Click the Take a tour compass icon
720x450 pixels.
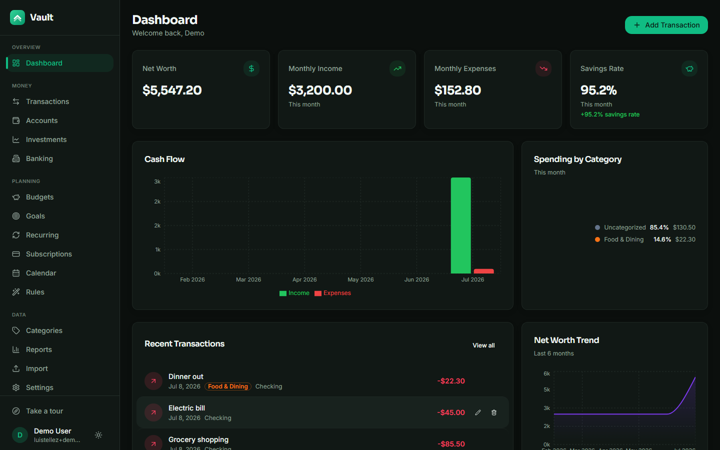[16, 411]
